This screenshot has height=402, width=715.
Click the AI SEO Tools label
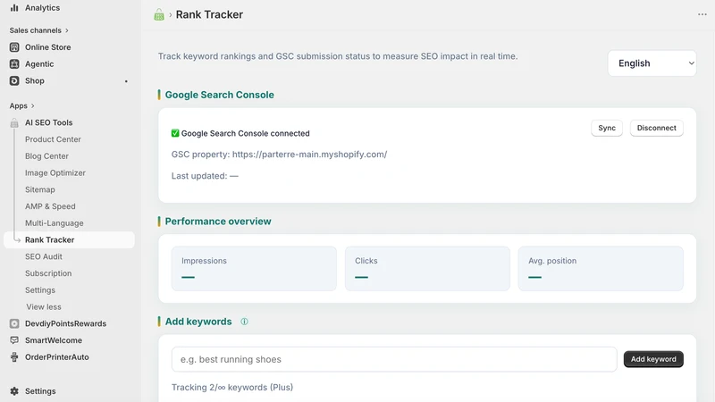pyautogui.click(x=49, y=122)
